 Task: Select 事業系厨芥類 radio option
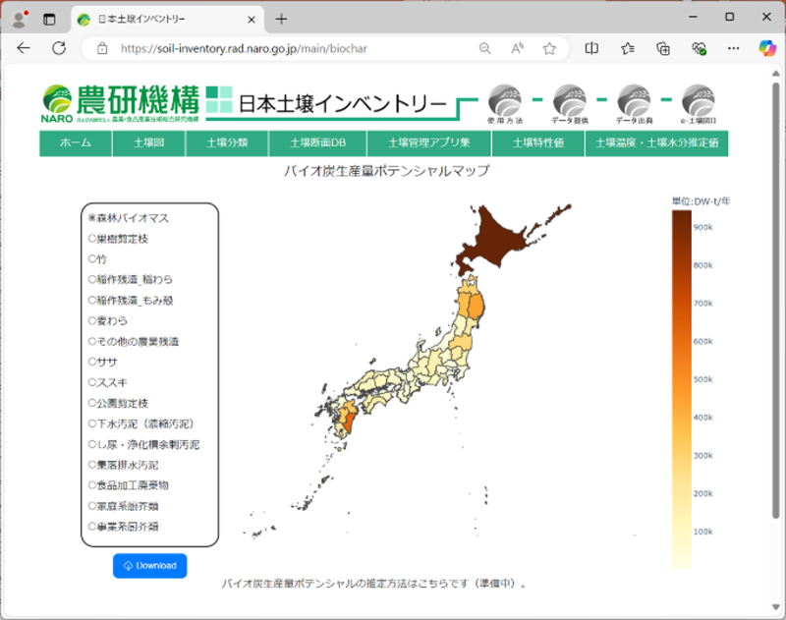pos(91,527)
